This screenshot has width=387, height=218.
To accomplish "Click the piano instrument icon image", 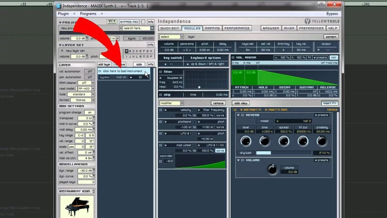I will [x=77, y=206].
